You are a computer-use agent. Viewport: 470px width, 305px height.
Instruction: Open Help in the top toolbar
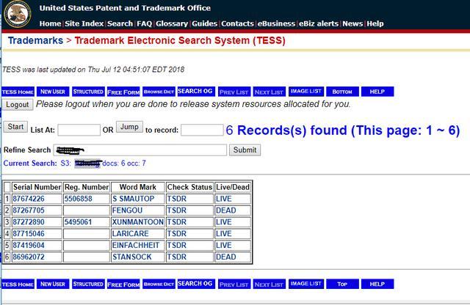(x=377, y=92)
